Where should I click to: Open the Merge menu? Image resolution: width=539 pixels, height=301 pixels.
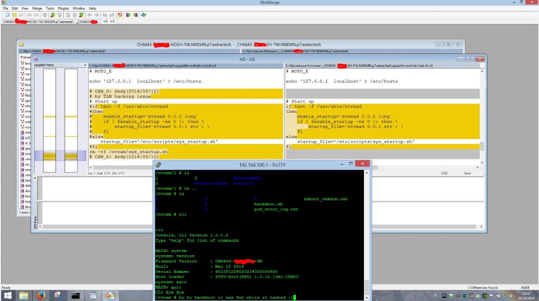pos(36,8)
